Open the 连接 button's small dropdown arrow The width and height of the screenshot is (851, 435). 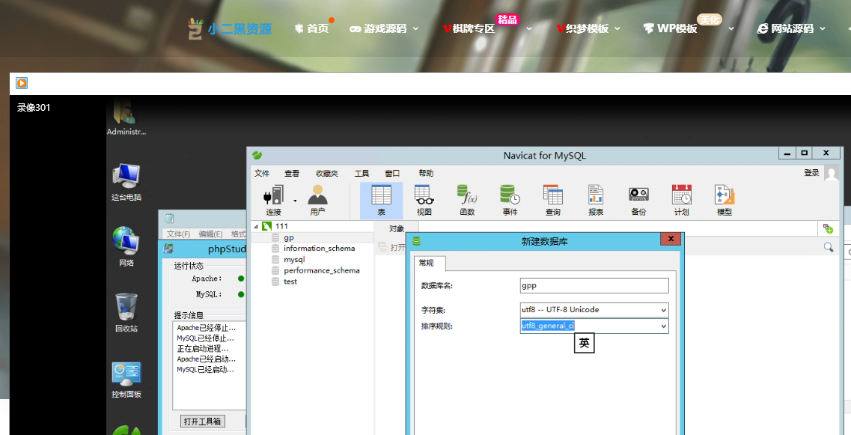tap(295, 201)
